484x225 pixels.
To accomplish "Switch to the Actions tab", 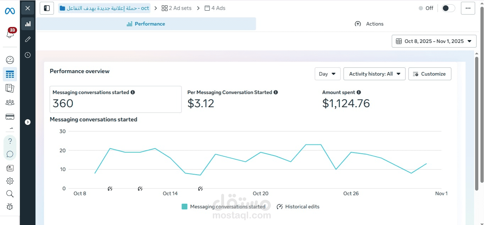I will tap(369, 24).
